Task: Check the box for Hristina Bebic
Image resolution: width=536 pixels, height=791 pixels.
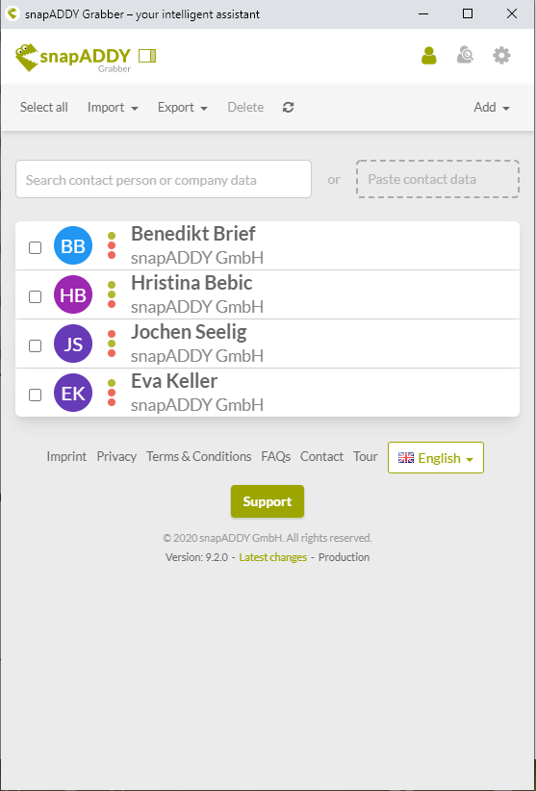Action: coord(35,296)
